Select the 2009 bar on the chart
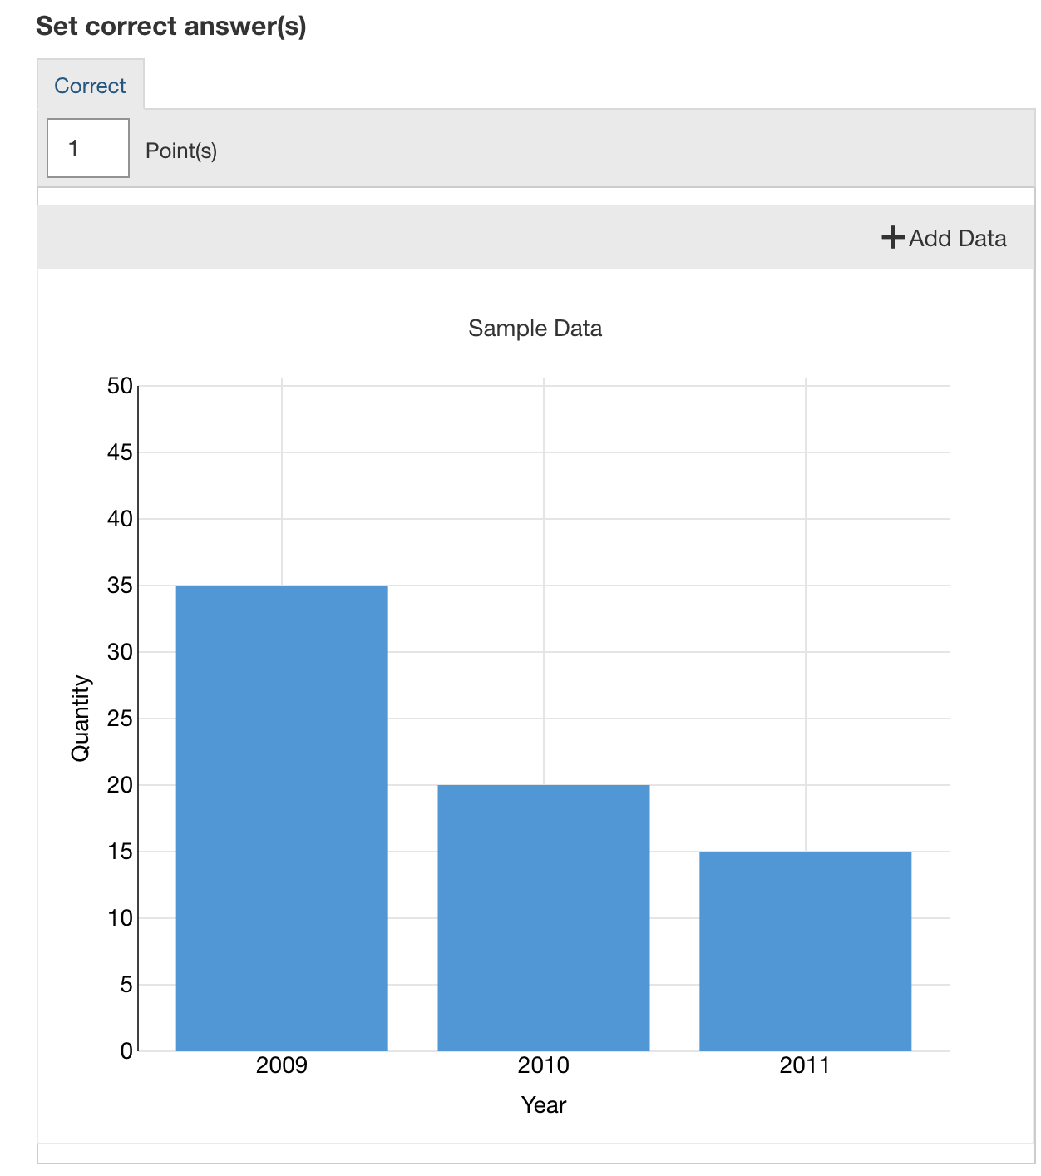Image resolution: width=1041 pixels, height=1176 pixels. click(x=282, y=815)
